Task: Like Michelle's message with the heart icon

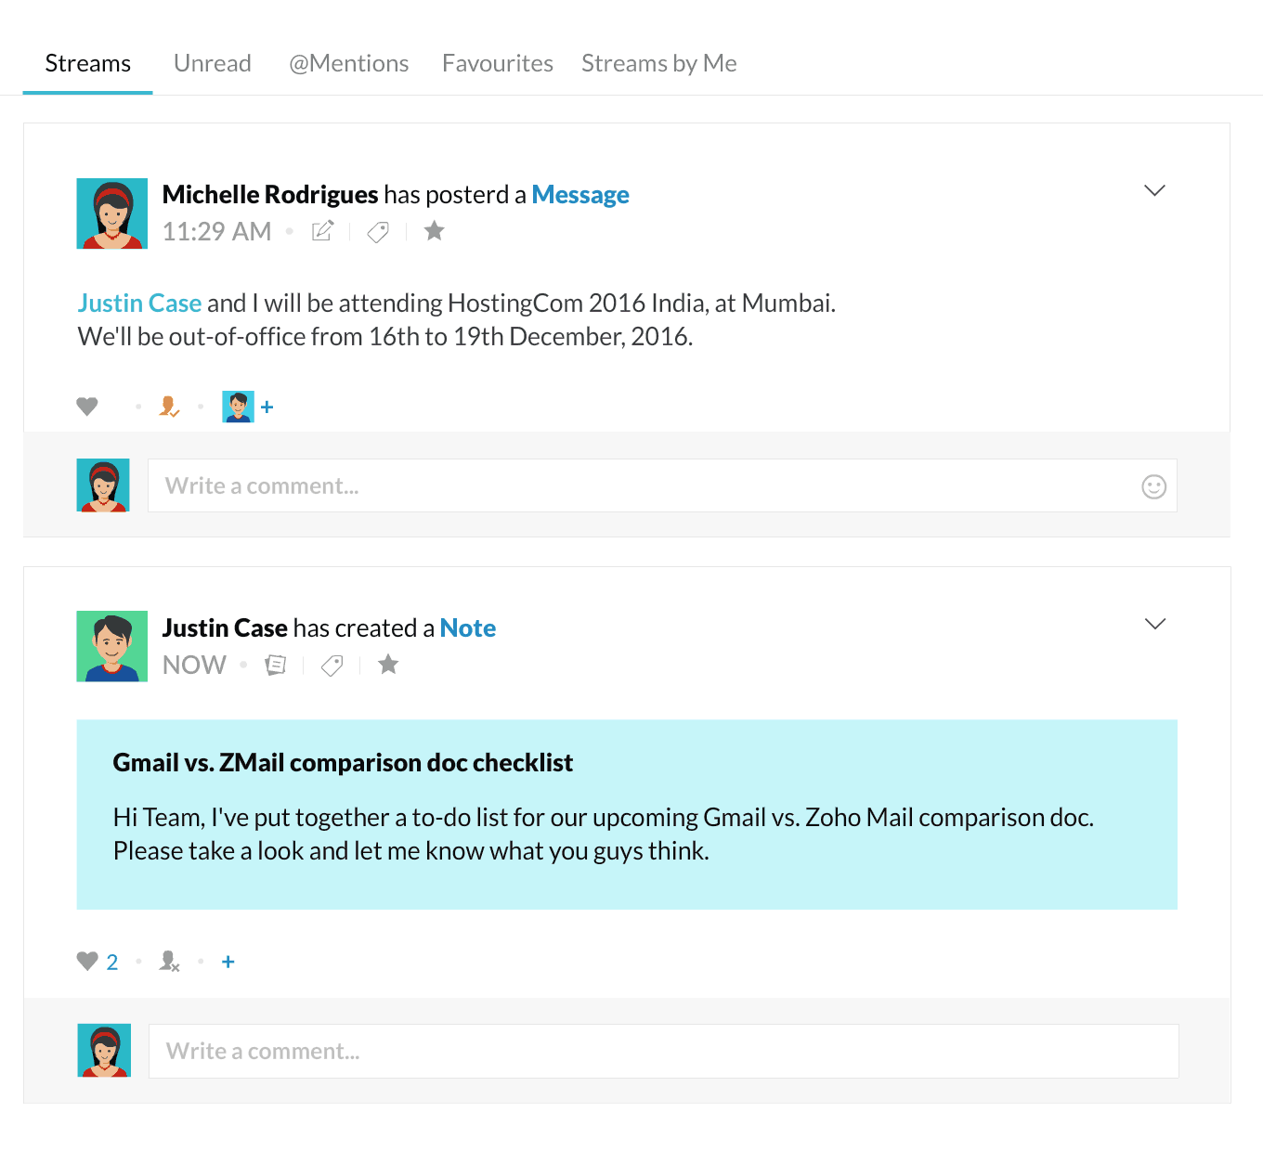Action: pos(87,407)
